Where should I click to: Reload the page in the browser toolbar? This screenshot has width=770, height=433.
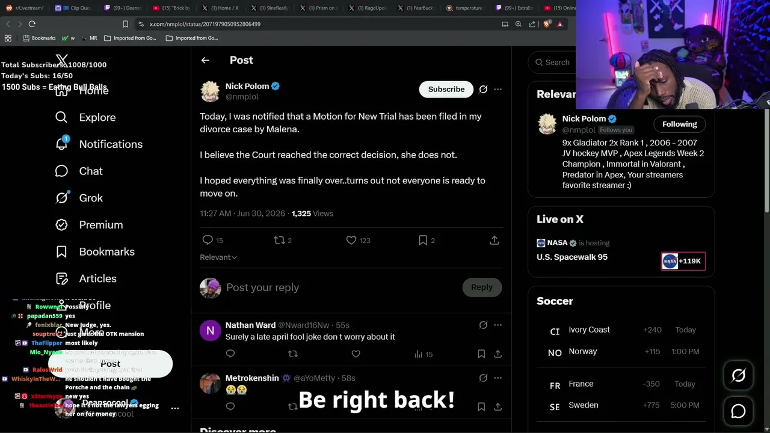(32, 24)
